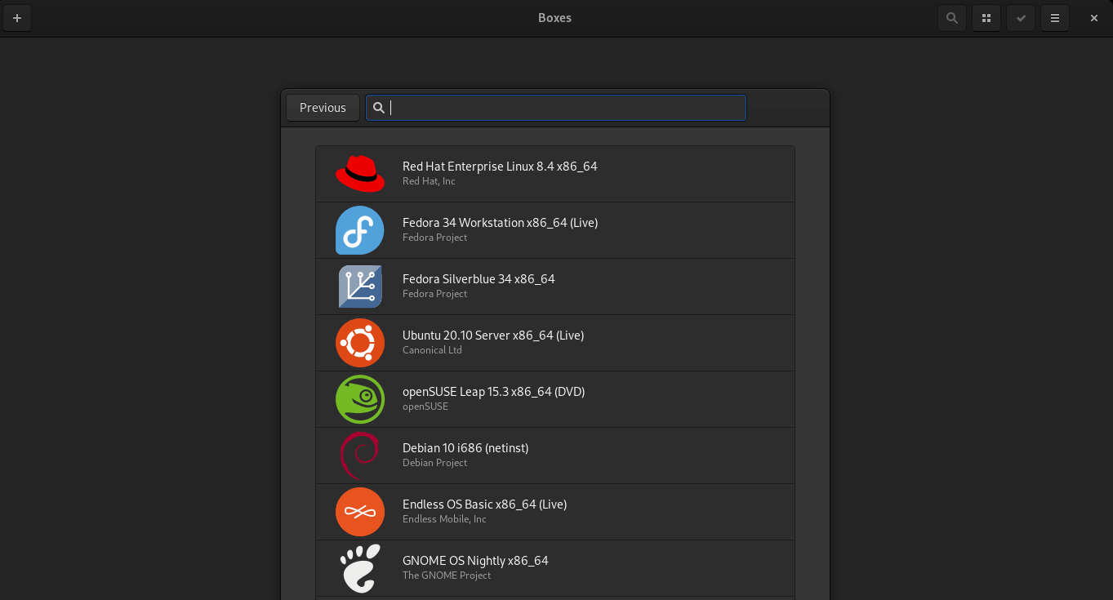Pick Fedora Silverblue 34 x86_64
The image size is (1113, 600).
click(x=555, y=287)
